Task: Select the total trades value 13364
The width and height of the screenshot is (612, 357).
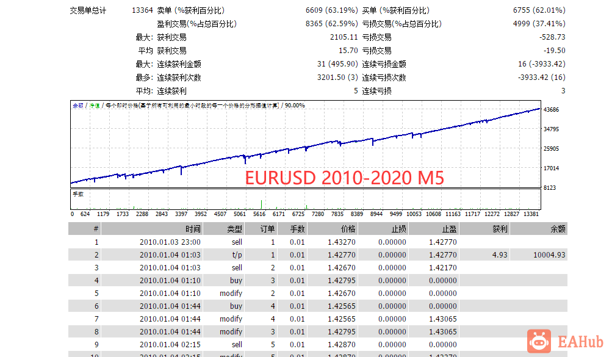Action: [x=142, y=10]
